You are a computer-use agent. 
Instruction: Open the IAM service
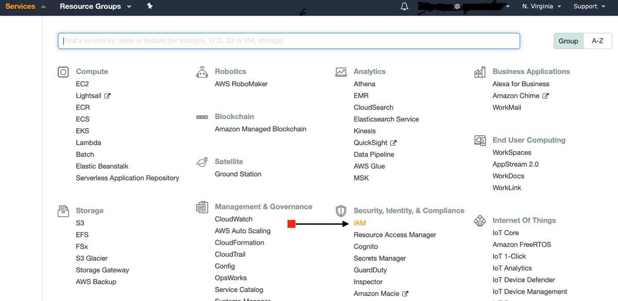[359, 223]
